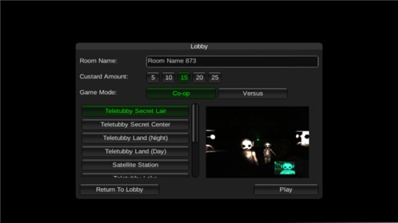
Task: Start the game with the Play button
Action: point(286,190)
